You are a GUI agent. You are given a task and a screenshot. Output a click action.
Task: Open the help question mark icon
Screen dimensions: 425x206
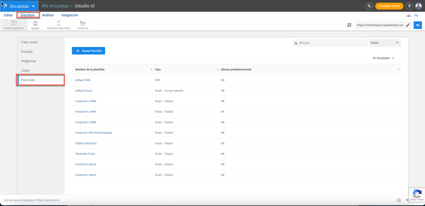pos(409,6)
